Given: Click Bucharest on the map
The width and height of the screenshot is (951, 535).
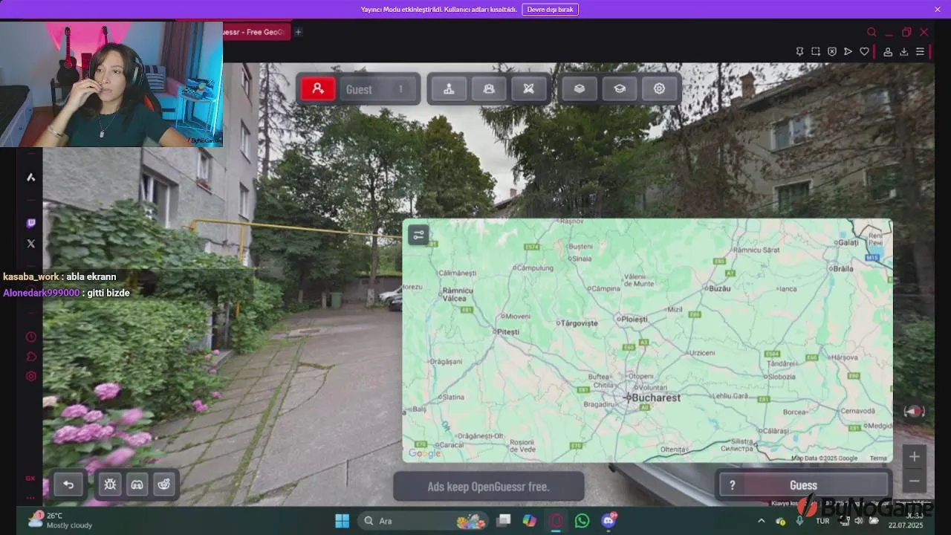Looking at the screenshot, I should tap(656, 398).
